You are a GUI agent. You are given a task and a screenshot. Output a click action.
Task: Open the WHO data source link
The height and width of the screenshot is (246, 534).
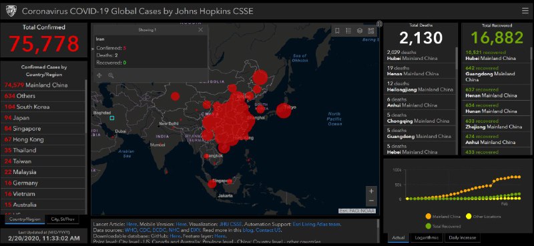tap(130, 231)
